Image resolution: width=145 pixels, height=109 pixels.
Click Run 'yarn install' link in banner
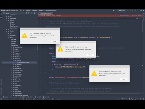click(x=137, y=16)
